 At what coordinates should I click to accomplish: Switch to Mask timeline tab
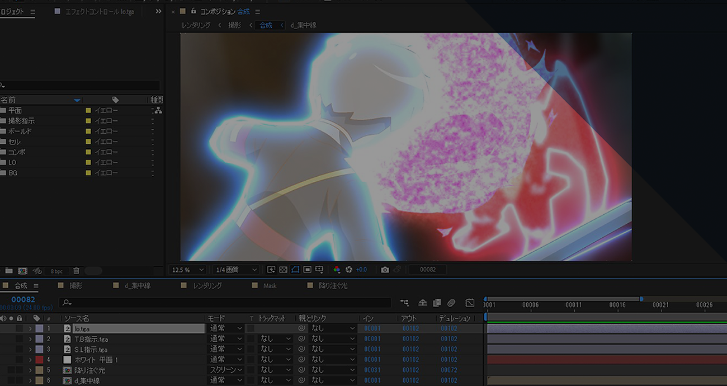pos(270,285)
